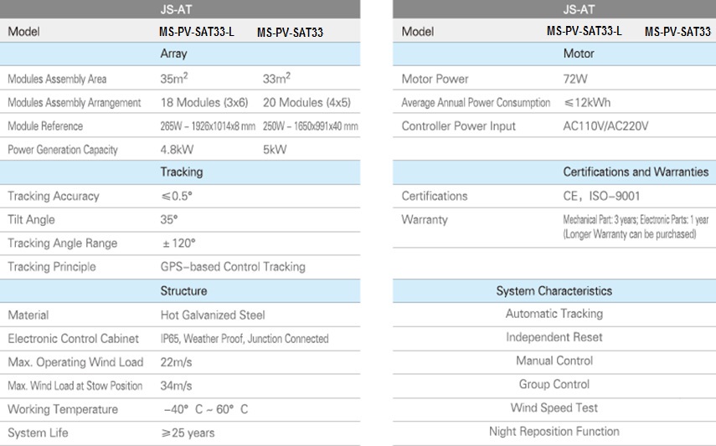Click the Certifications and Warranties header
Viewport: 716px width, 446px height.
click(635, 172)
